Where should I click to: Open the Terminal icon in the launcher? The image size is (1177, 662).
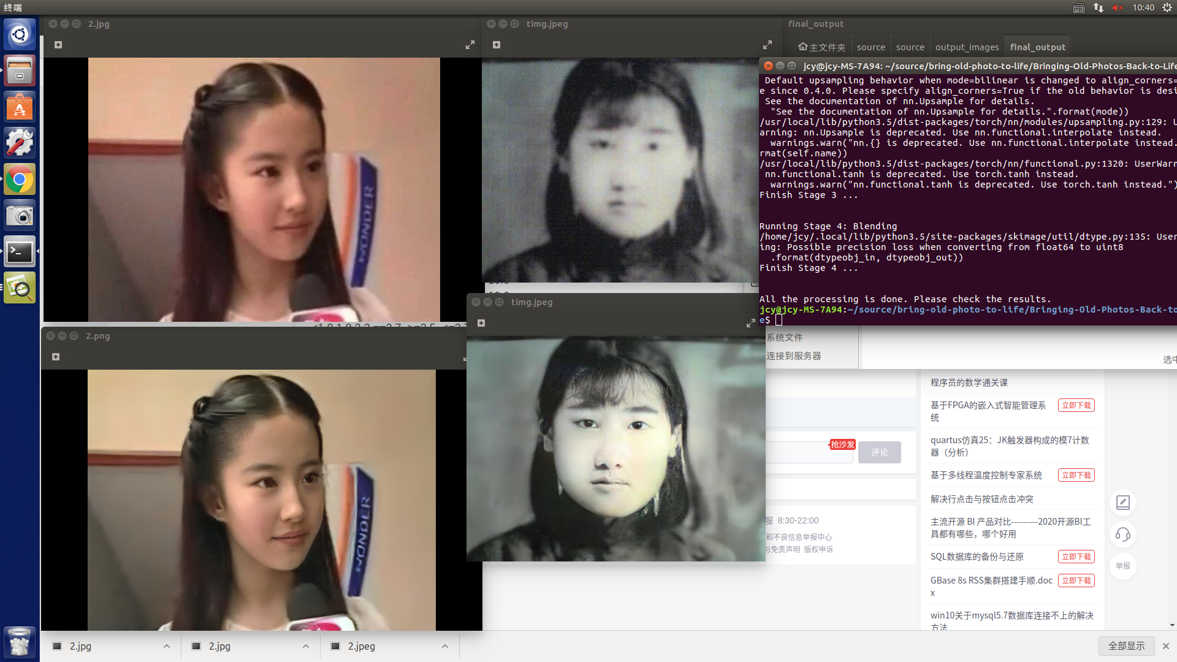20,251
